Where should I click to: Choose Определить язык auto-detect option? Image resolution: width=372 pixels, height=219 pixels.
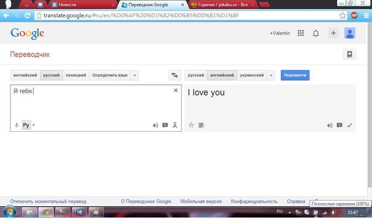coord(110,75)
